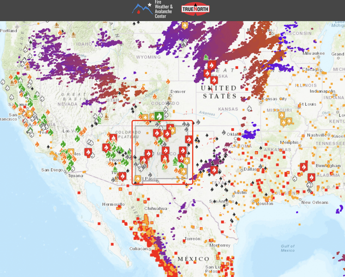The width and height of the screenshot is (345, 277).
Task: Select the yellow fire marker at Los Angeles
Action: [71, 152]
